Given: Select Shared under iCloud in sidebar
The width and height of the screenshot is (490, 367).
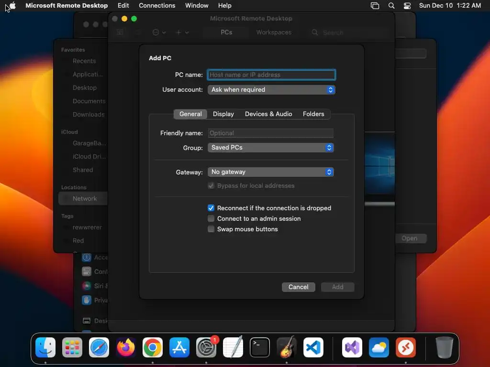Looking at the screenshot, I should pyautogui.click(x=82, y=170).
